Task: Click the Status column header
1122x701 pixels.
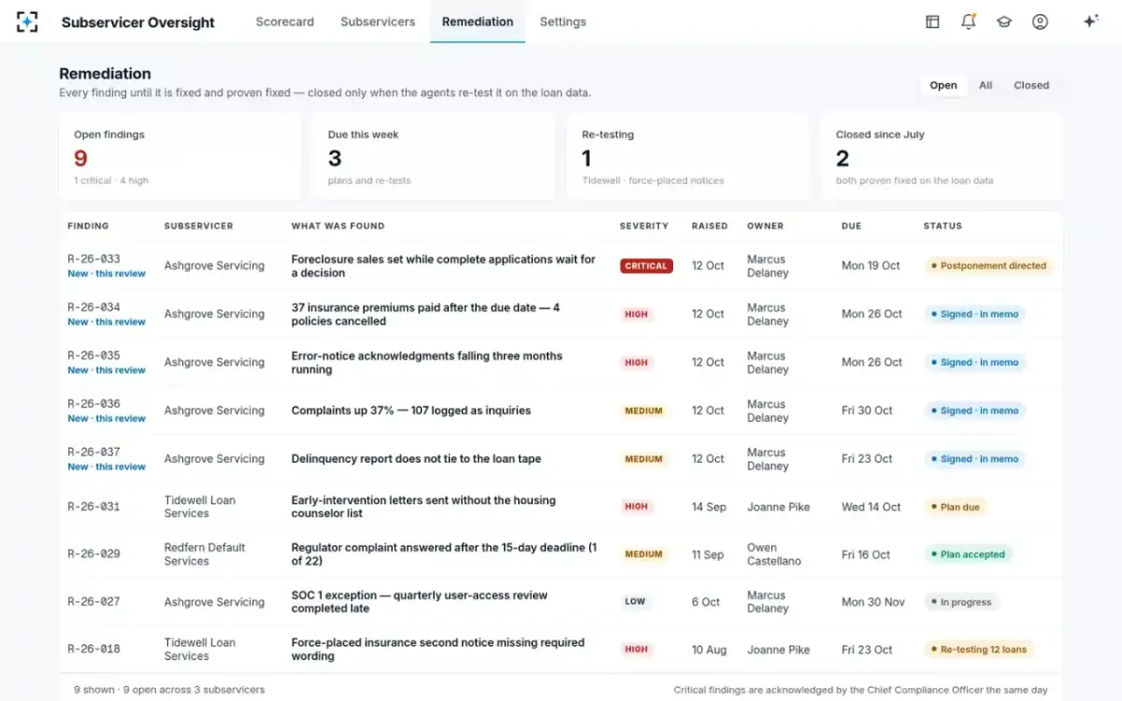Action: click(x=942, y=226)
